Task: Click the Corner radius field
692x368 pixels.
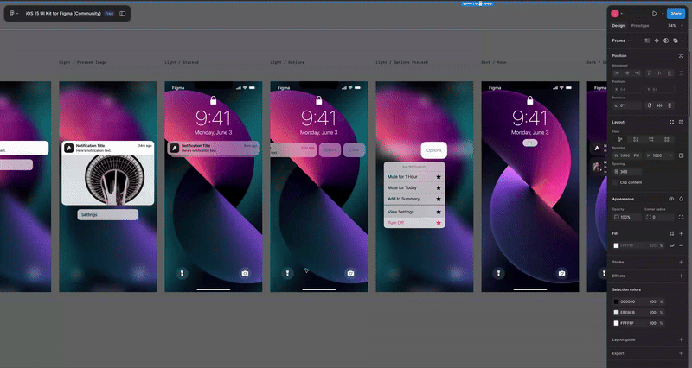Action: click(x=659, y=217)
